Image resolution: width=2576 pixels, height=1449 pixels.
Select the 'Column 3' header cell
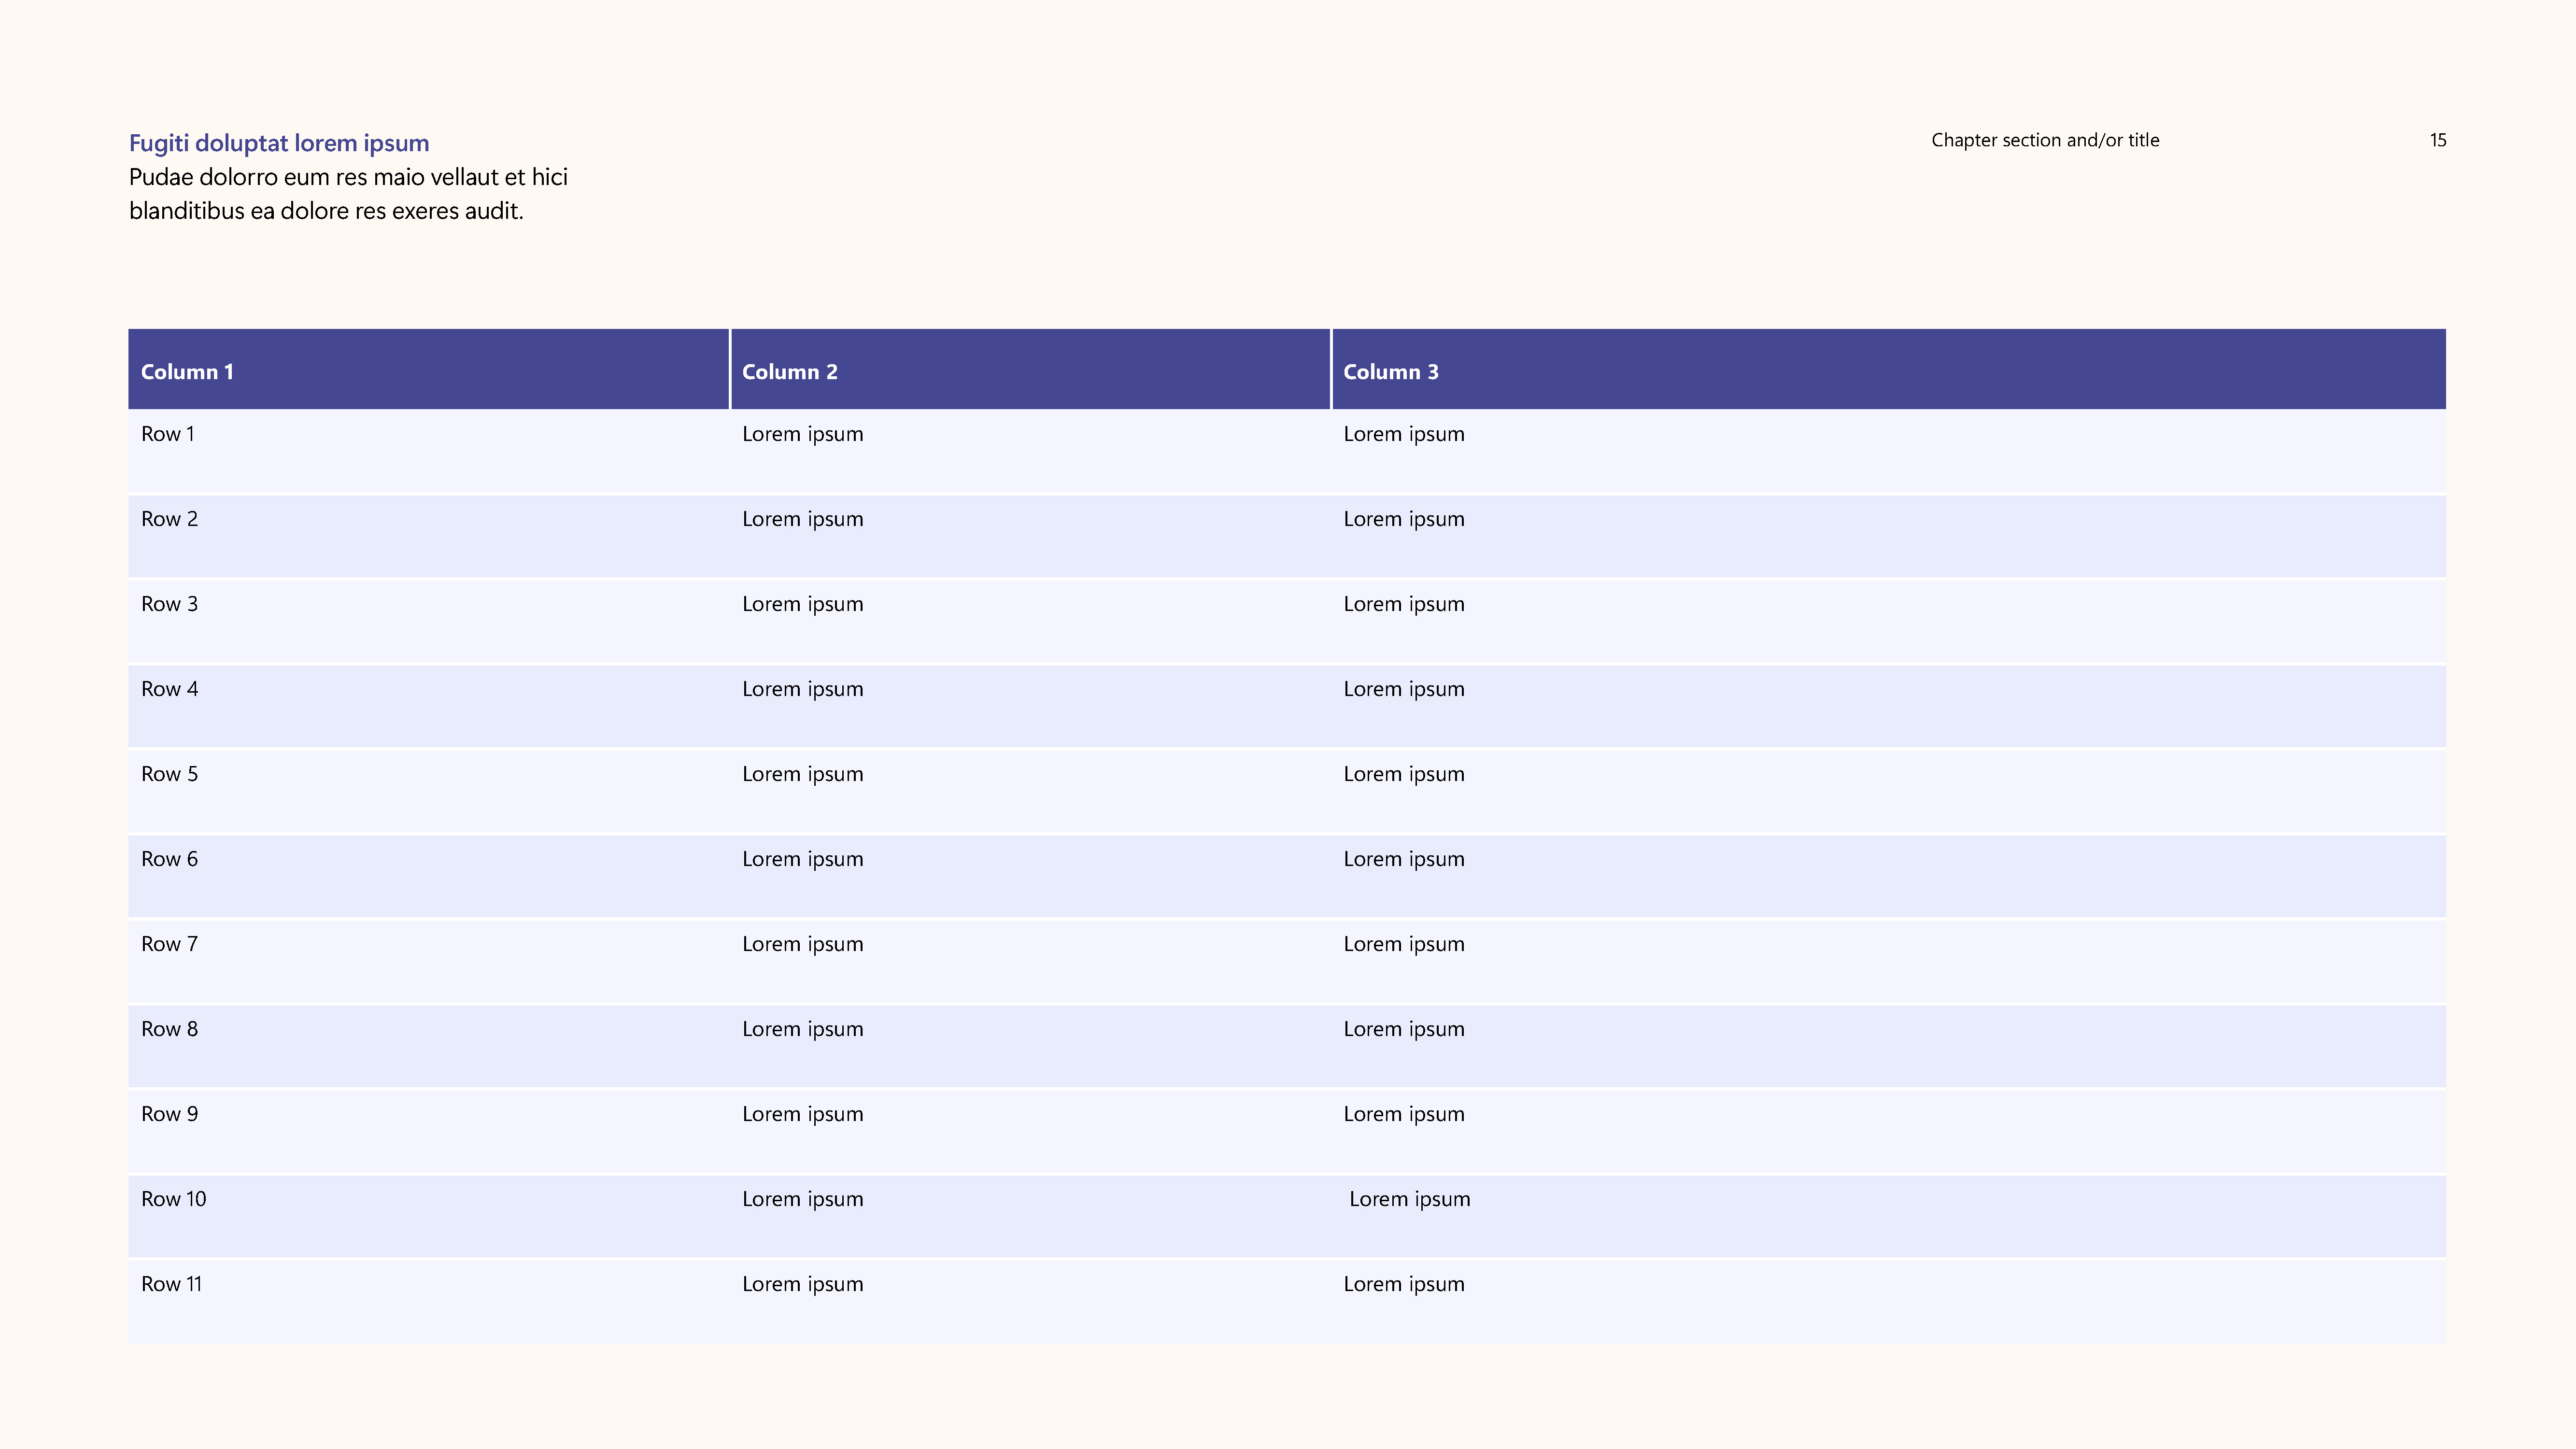point(1889,369)
